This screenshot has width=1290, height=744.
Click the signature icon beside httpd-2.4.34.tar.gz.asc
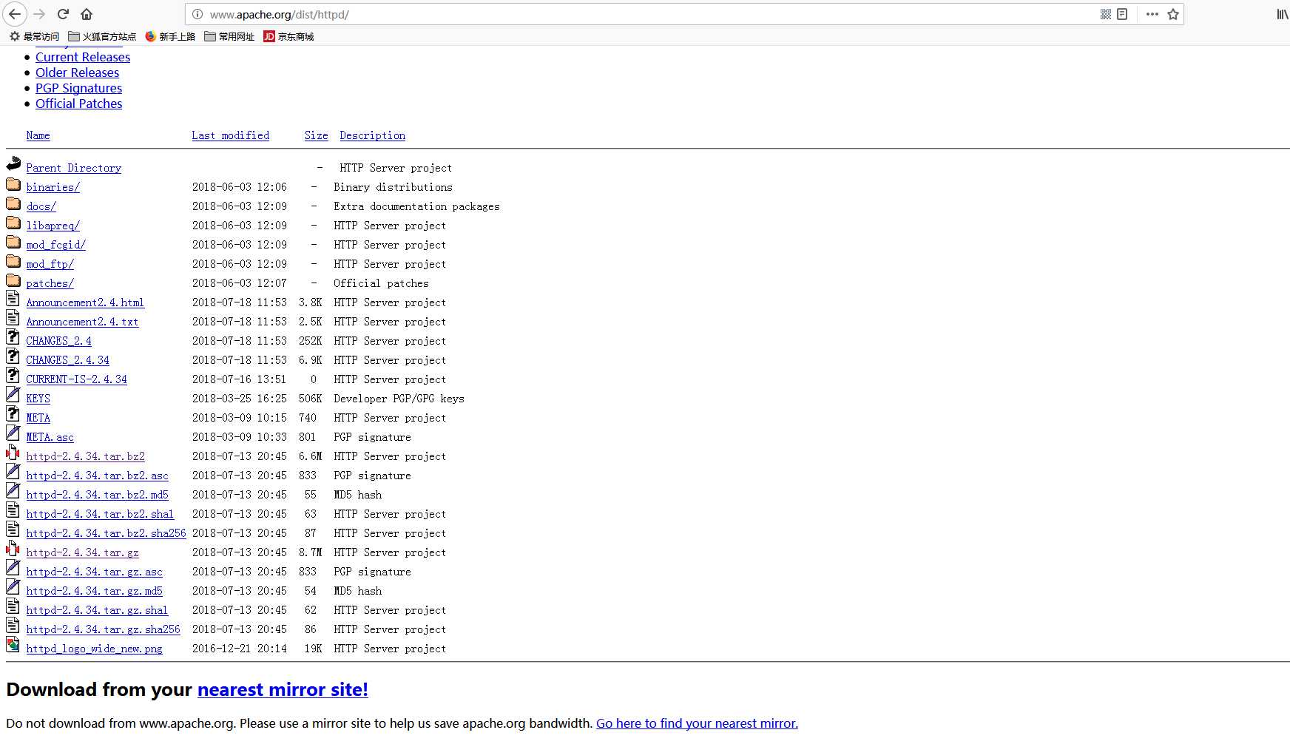pos(13,568)
